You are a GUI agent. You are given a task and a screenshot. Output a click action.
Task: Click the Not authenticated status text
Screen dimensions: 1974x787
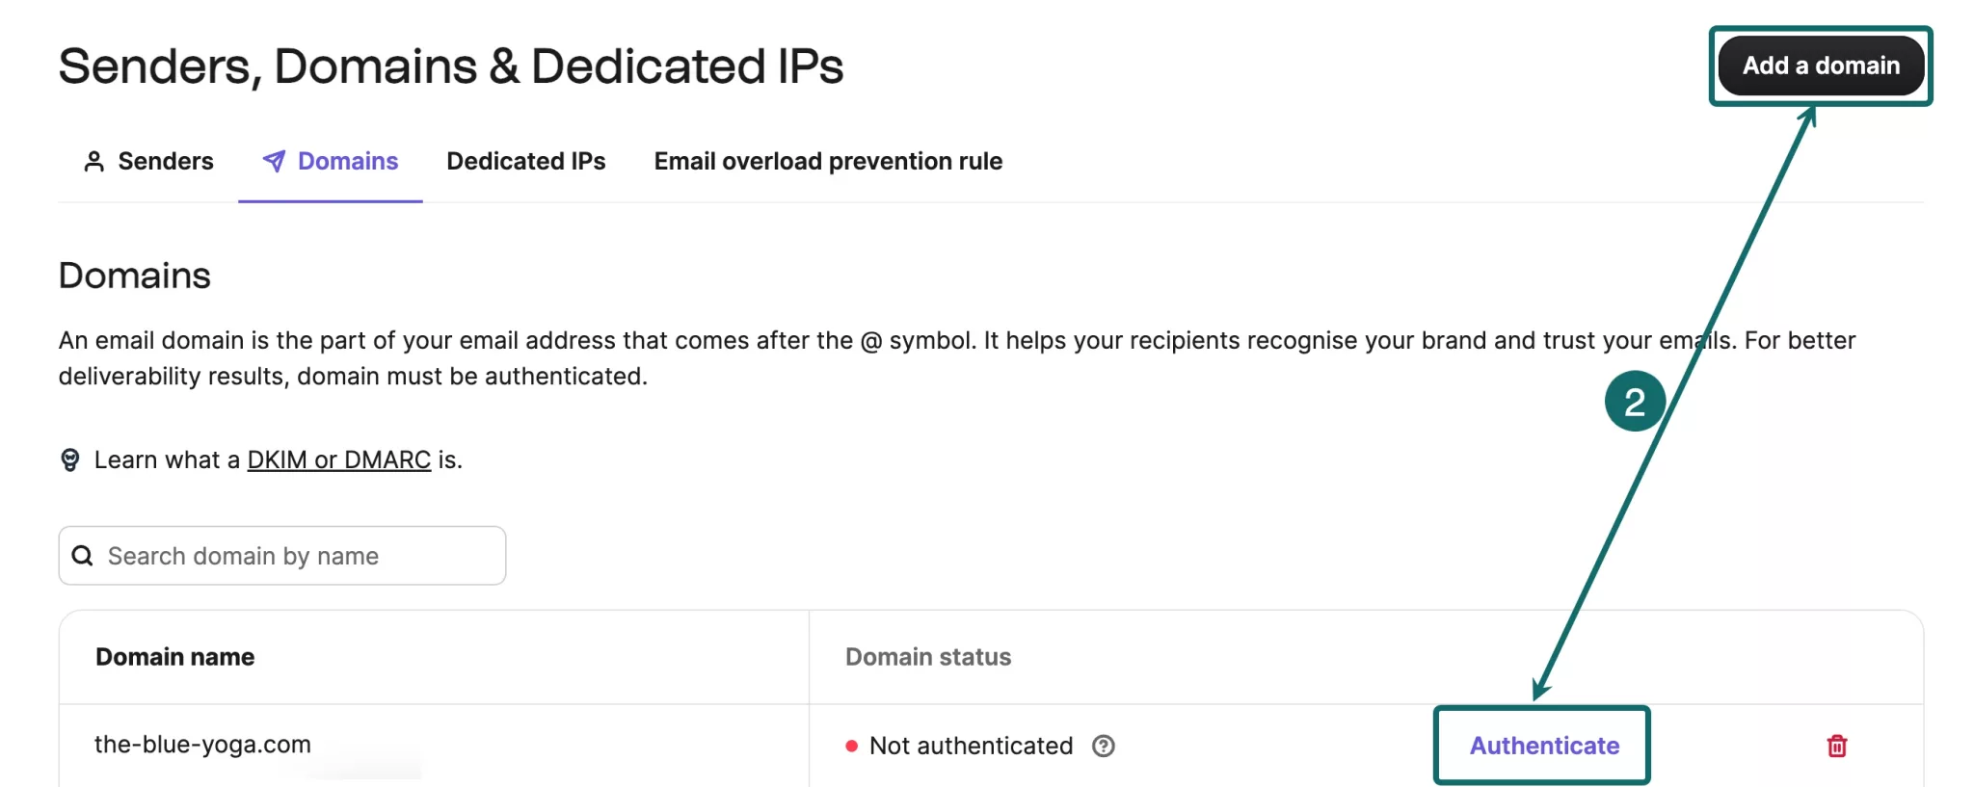[971, 746]
